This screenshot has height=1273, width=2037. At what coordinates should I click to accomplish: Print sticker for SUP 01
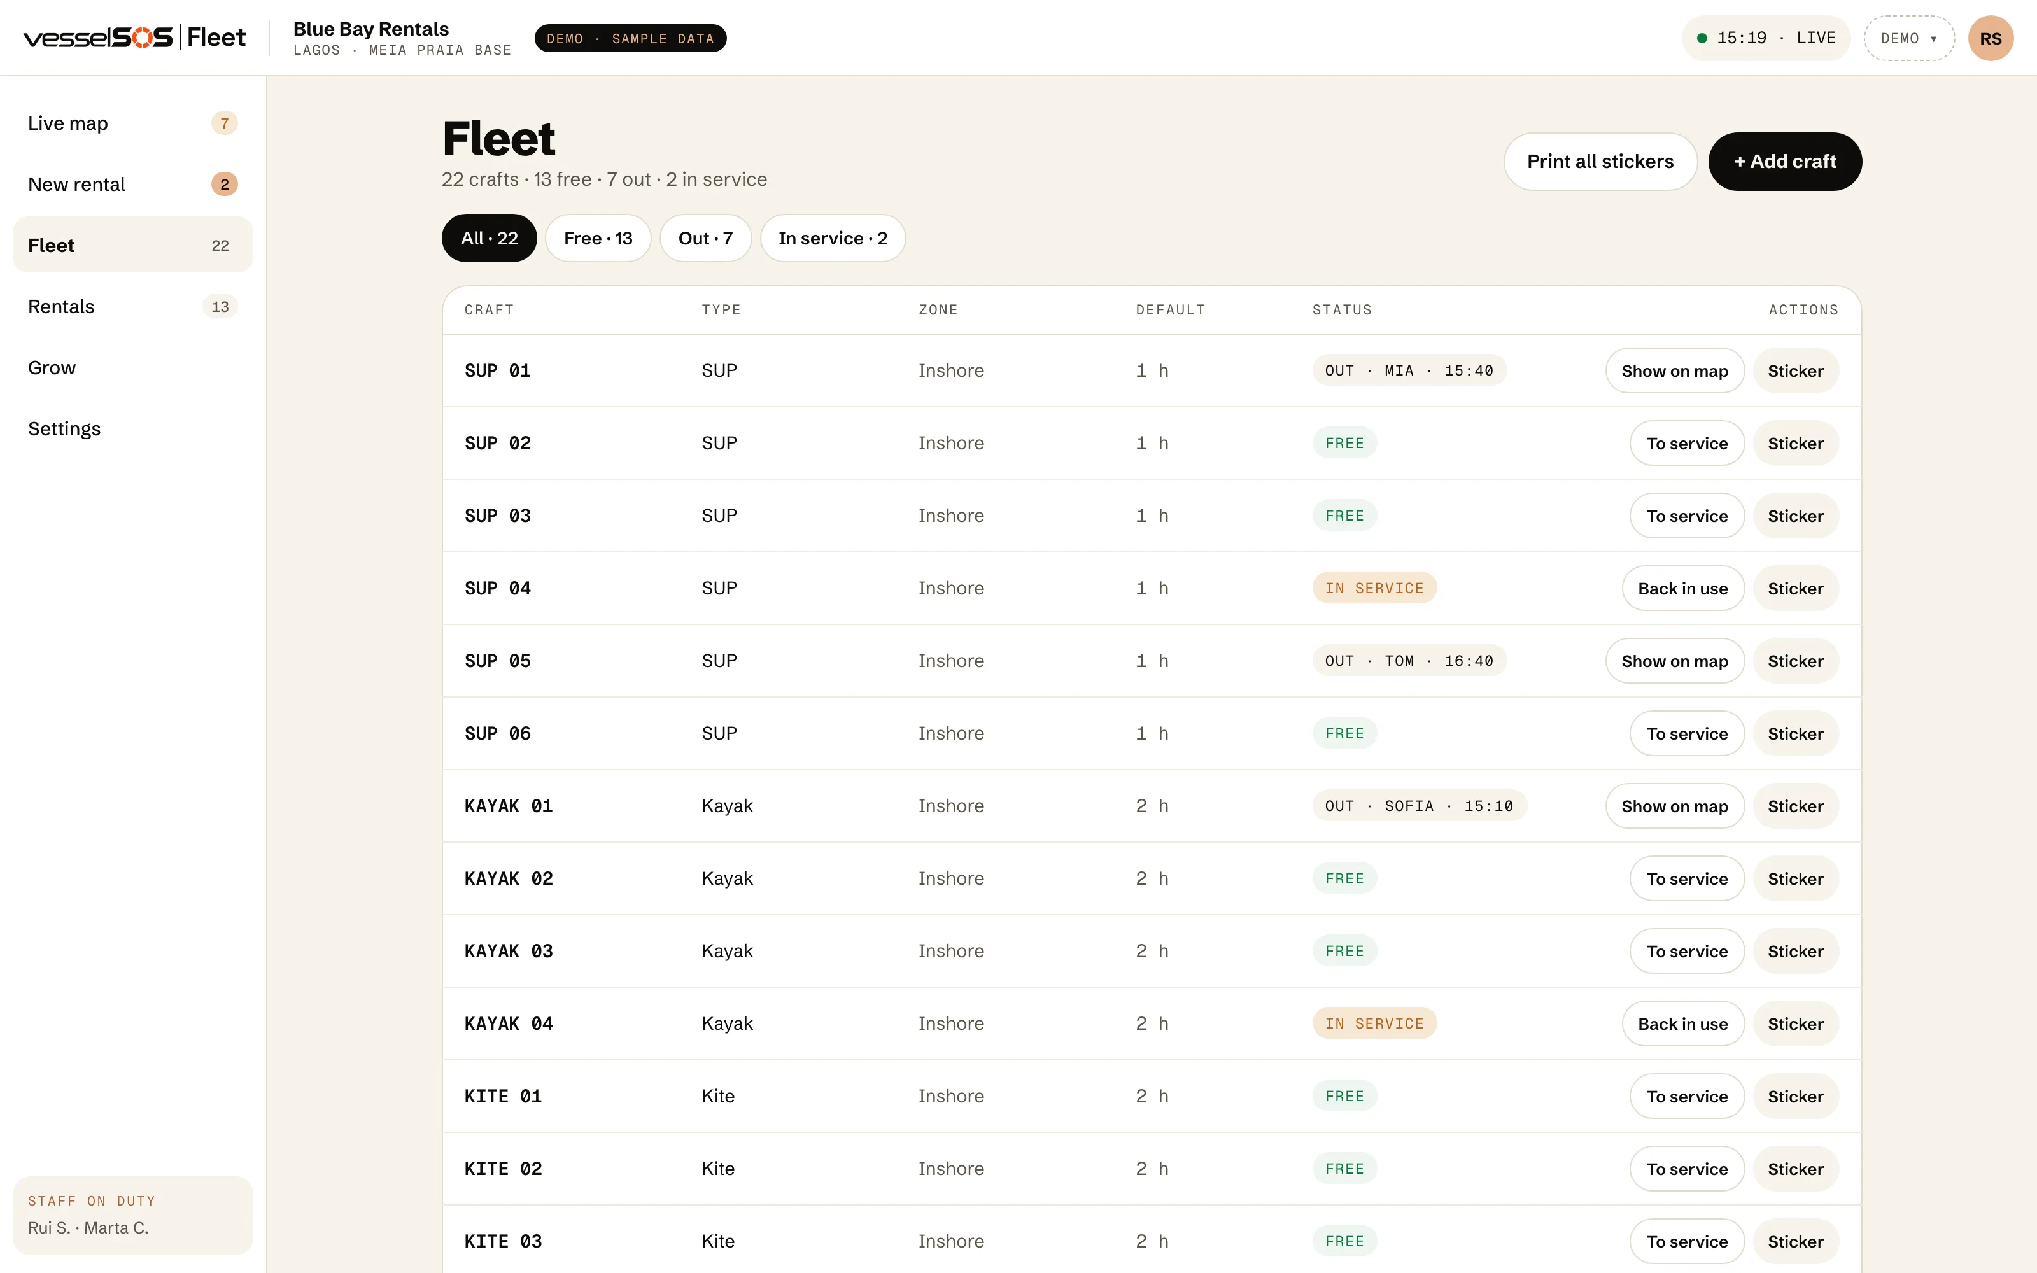(x=1795, y=371)
